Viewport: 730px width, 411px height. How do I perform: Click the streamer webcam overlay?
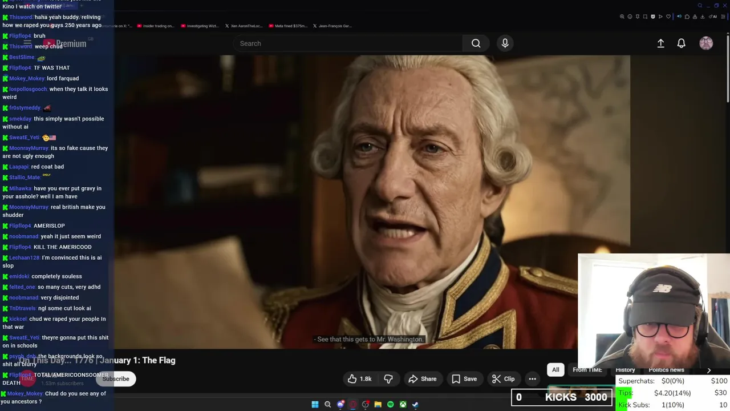coord(654,311)
